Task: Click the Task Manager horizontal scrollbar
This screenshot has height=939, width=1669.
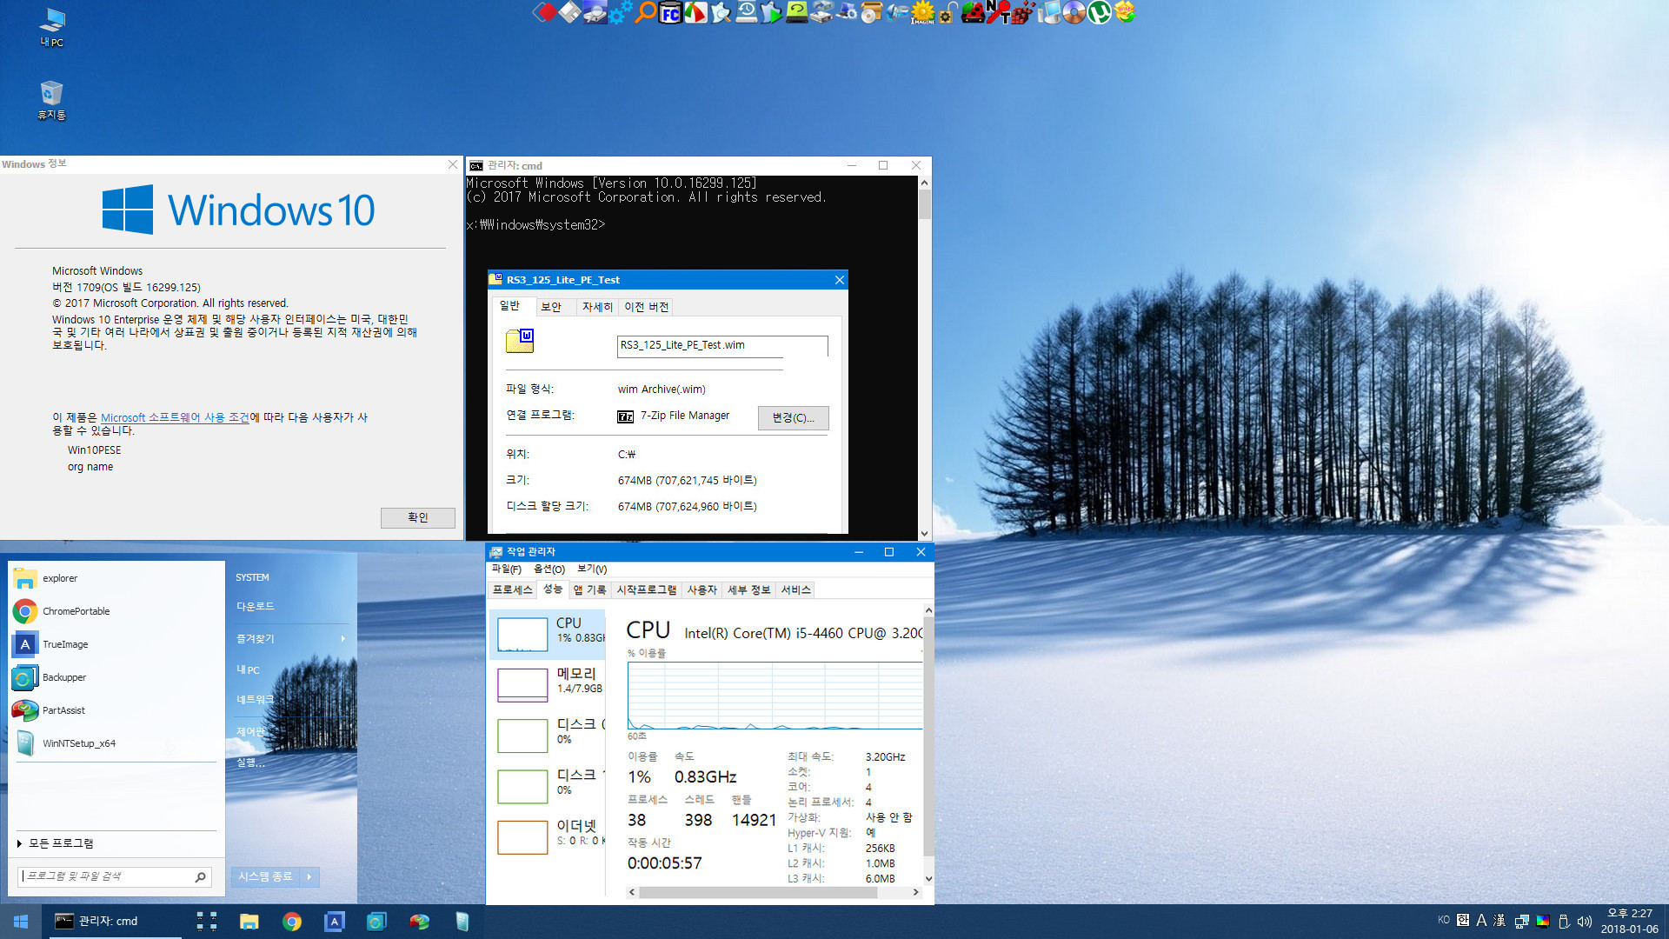Action: 774,892
